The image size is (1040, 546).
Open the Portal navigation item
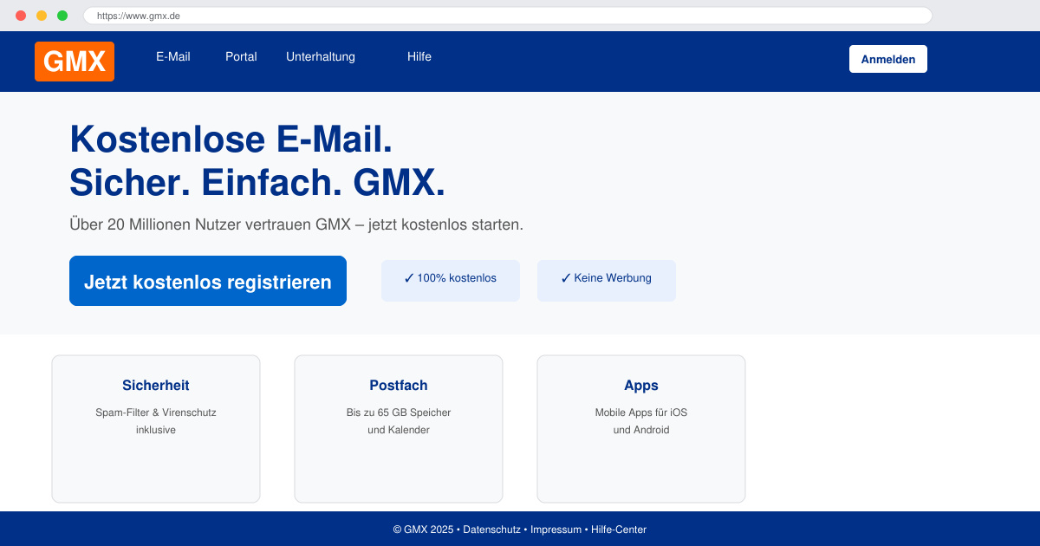pos(241,56)
